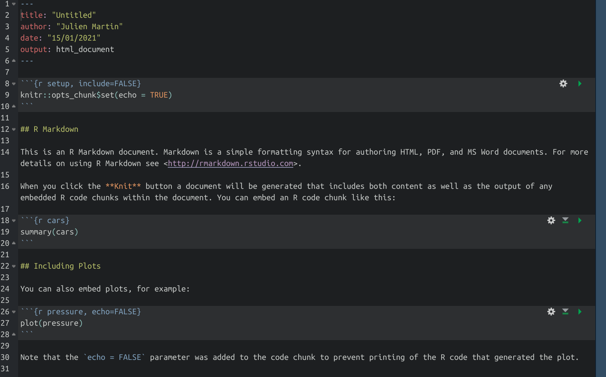Open chunk options gear for pressure chunk
This screenshot has height=377, width=606.
tap(551, 312)
